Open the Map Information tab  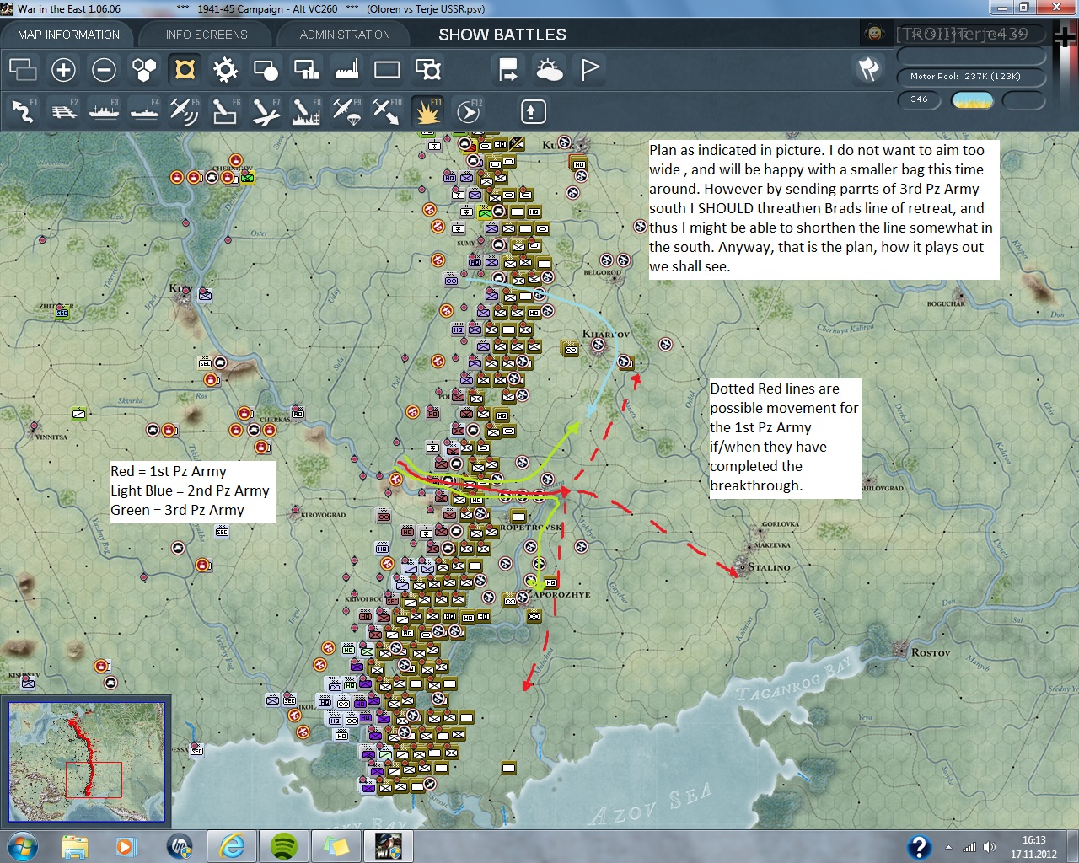click(68, 35)
